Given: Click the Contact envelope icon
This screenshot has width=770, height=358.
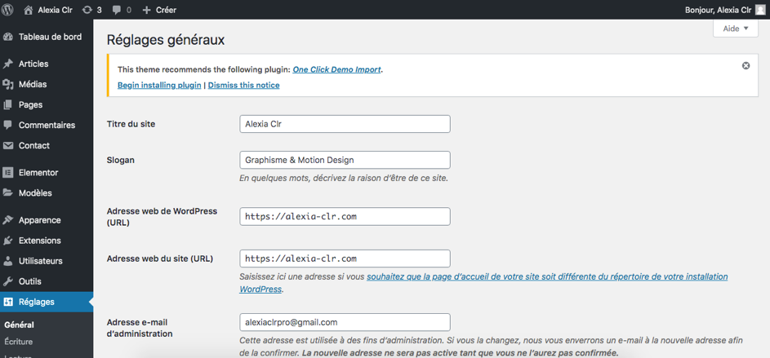Looking at the screenshot, I should point(8,146).
